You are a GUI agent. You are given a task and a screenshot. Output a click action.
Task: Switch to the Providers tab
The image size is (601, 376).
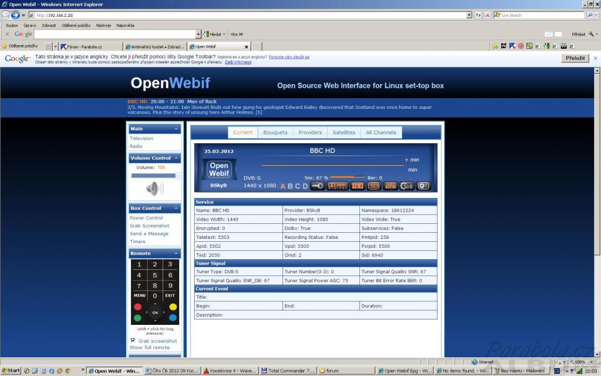click(x=310, y=132)
